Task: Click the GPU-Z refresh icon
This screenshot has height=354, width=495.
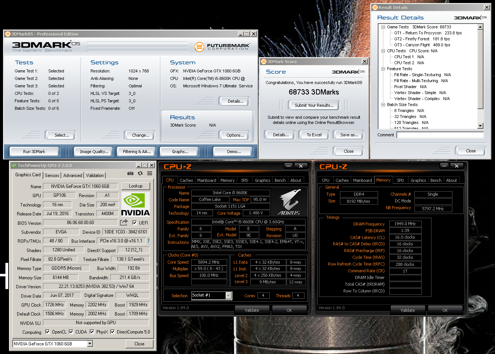Action: point(140,173)
